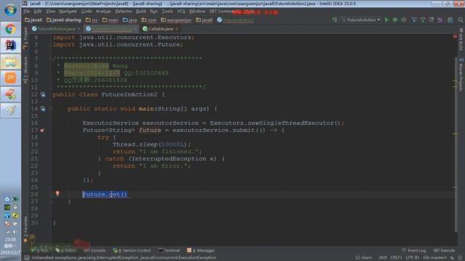Open the Version Control tool window
This screenshot has height=261, width=465.
tap(132, 250)
